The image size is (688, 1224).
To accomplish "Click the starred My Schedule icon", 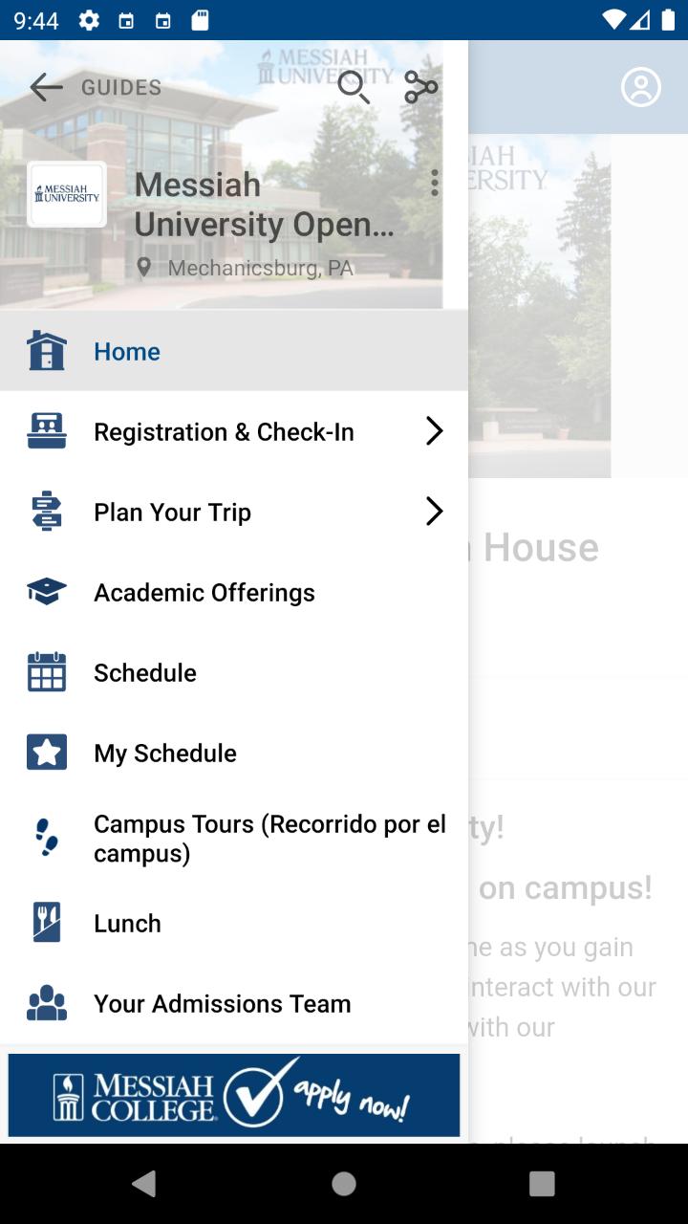I will [x=47, y=753].
